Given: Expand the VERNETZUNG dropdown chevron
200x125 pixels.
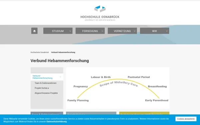Looking at the screenshot, I should point(135,31).
